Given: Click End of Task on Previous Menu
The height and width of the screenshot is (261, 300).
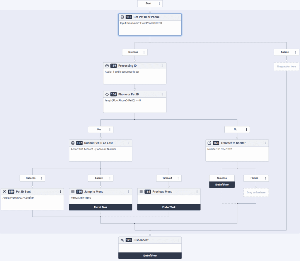Looking at the screenshot, I should 169,207.
